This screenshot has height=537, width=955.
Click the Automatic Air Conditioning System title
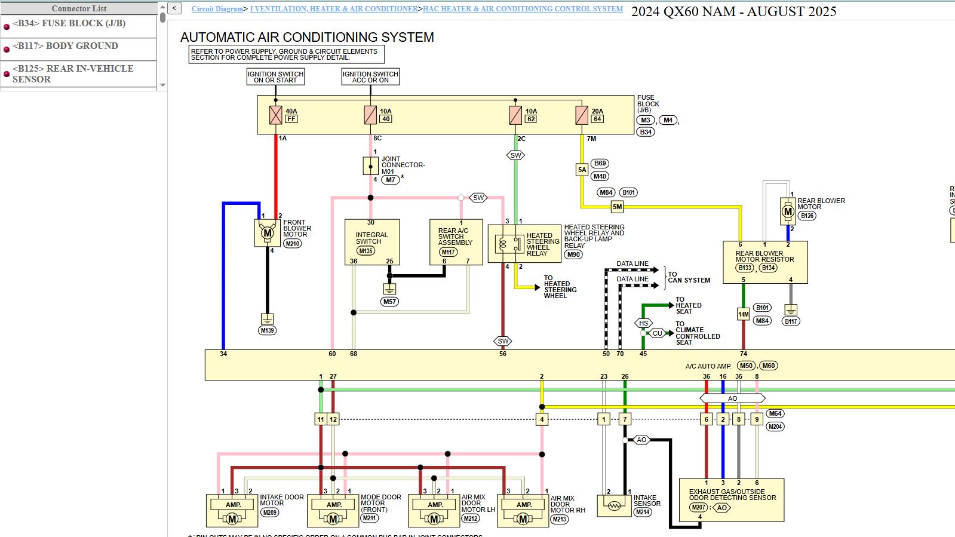point(308,37)
